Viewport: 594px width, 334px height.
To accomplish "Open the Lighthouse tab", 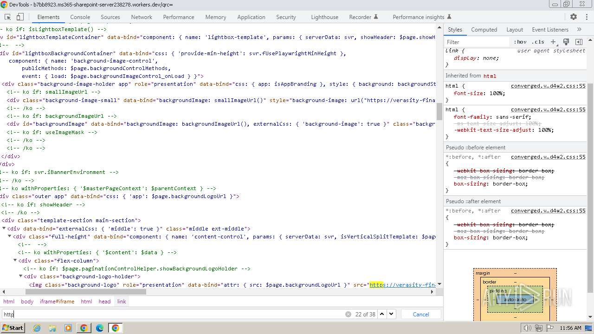I will [324, 17].
